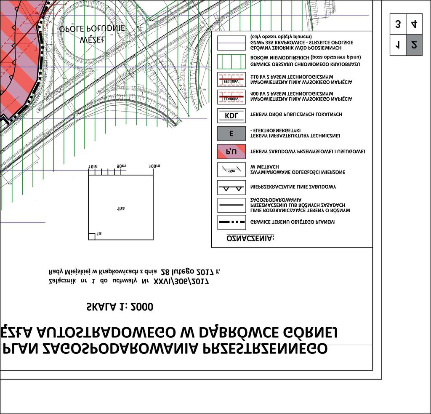The width and height of the screenshot is (431, 414).
Task: Click 'AUTOSTRADOWEGO W DĄBRÓWCE GÓRNEJ' title line
Action: click(187, 332)
